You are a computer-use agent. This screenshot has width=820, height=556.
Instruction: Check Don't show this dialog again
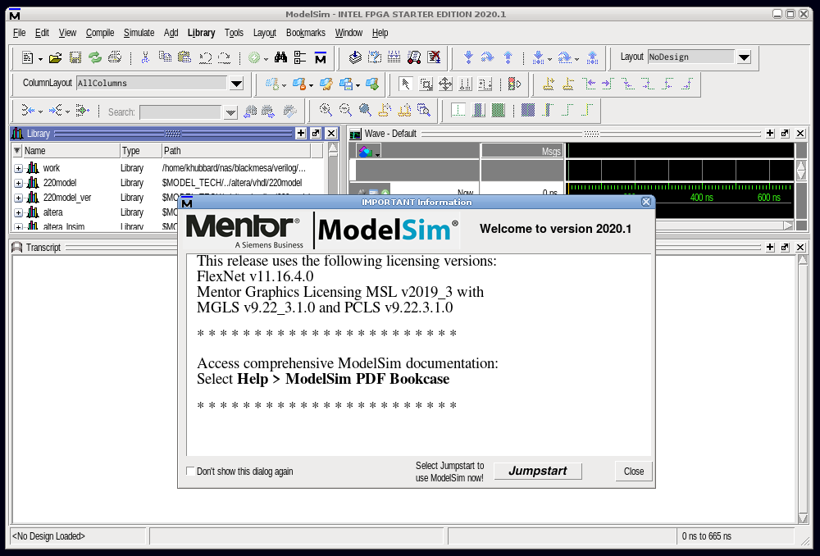point(191,471)
